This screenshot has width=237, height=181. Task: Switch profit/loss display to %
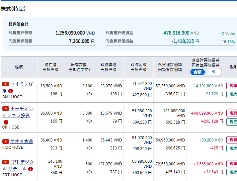pos(213,72)
